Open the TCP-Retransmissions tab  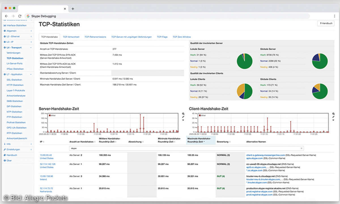(x=95, y=37)
